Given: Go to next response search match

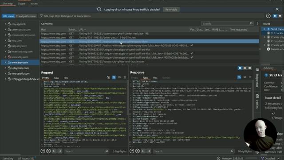Looking at the screenshot, I should coord(149,151).
